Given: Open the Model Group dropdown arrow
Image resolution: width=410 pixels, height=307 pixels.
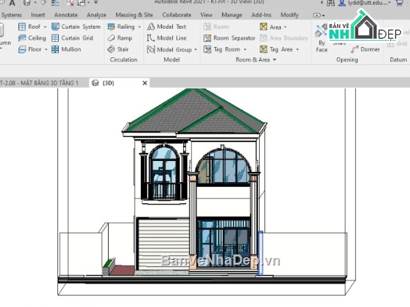Looking at the screenshot, I should click(x=195, y=50).
